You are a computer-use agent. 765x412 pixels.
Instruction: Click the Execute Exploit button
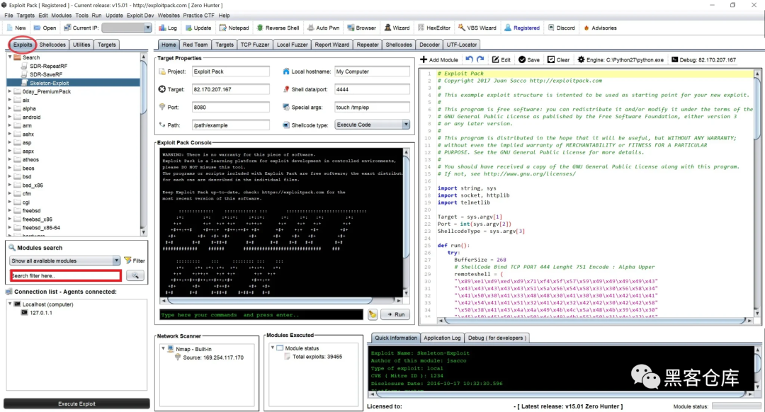(x=76, y=404)
